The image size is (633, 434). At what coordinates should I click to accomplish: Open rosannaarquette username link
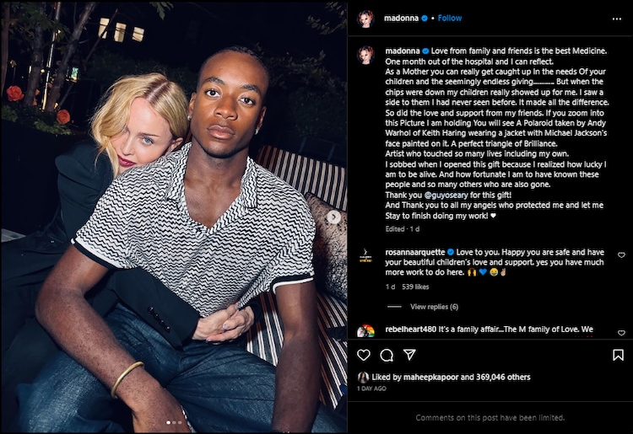(415, 252)
